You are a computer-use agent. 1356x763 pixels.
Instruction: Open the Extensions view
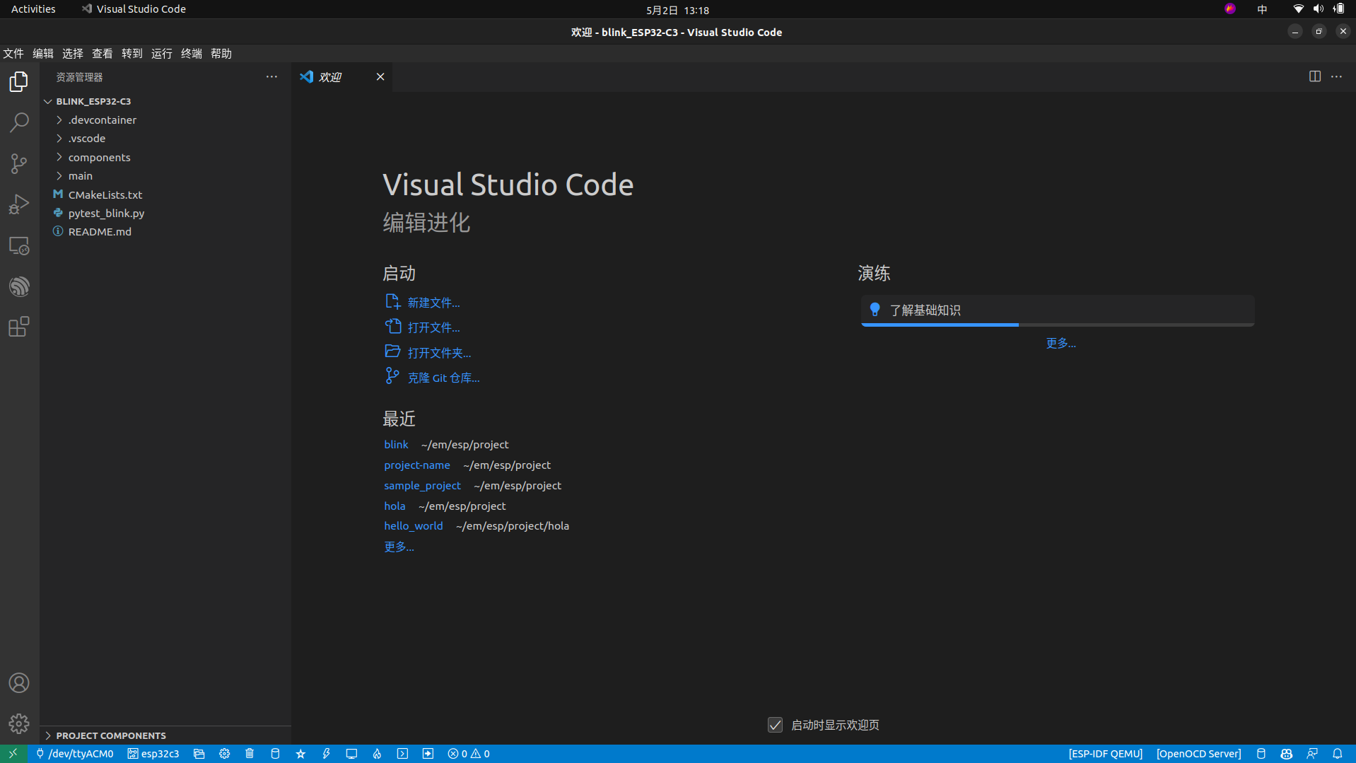(19, 327)
